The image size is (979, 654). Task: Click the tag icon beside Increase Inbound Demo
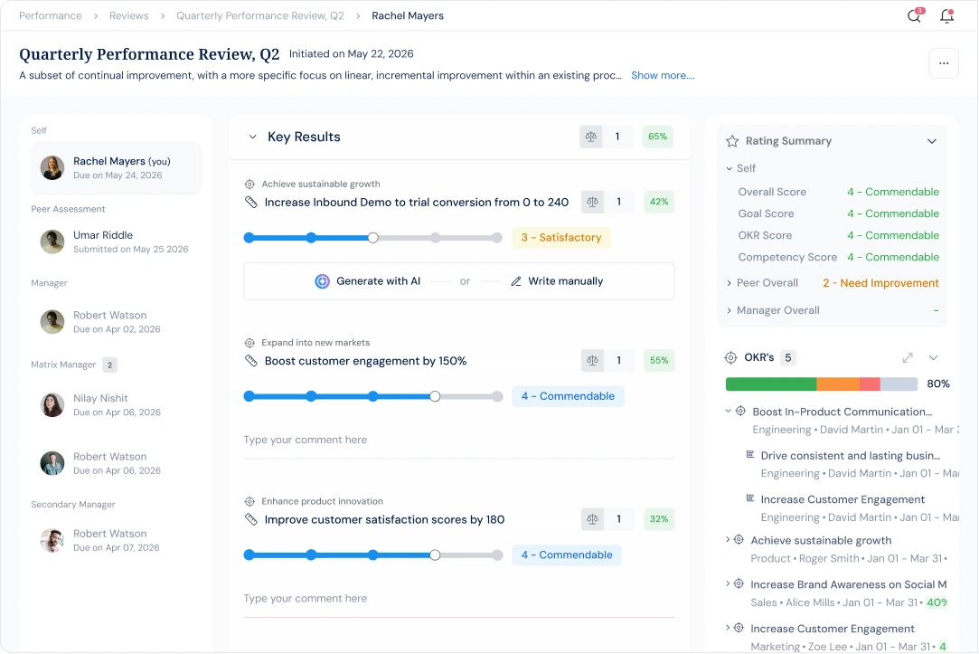(251, 203)
